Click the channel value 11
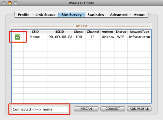This screenshot has height=120, width=163. tap(93, 37)
